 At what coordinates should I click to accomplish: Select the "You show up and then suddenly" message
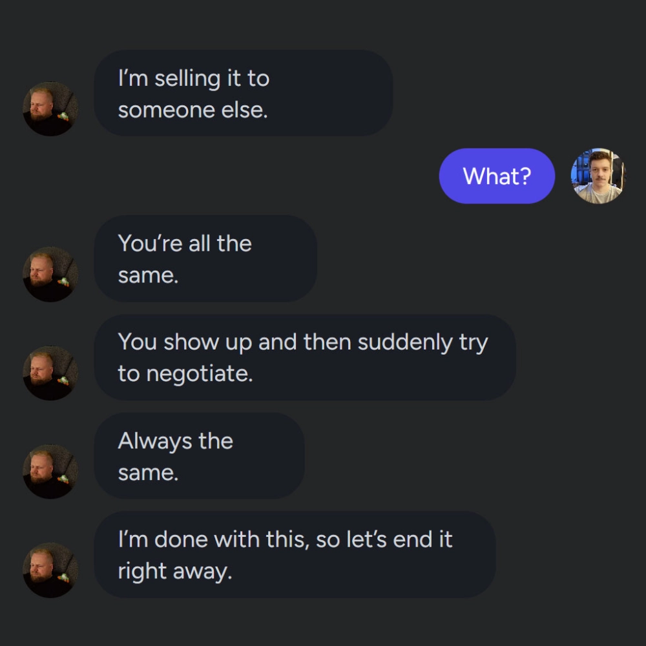(305, 357)
